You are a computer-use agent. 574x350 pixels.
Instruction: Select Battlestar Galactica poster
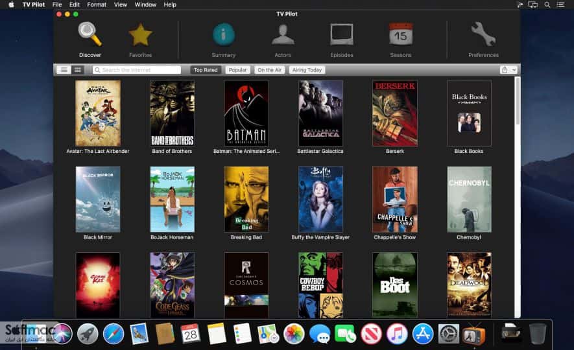click(x=320, y=113)
